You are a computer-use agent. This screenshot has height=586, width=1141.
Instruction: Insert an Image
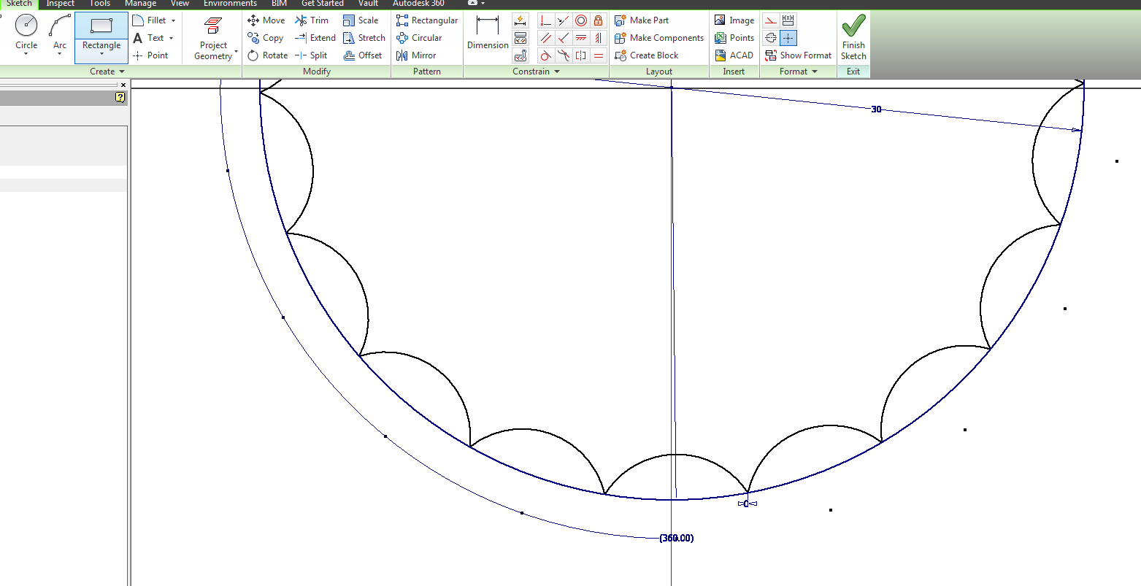(734, 20)
